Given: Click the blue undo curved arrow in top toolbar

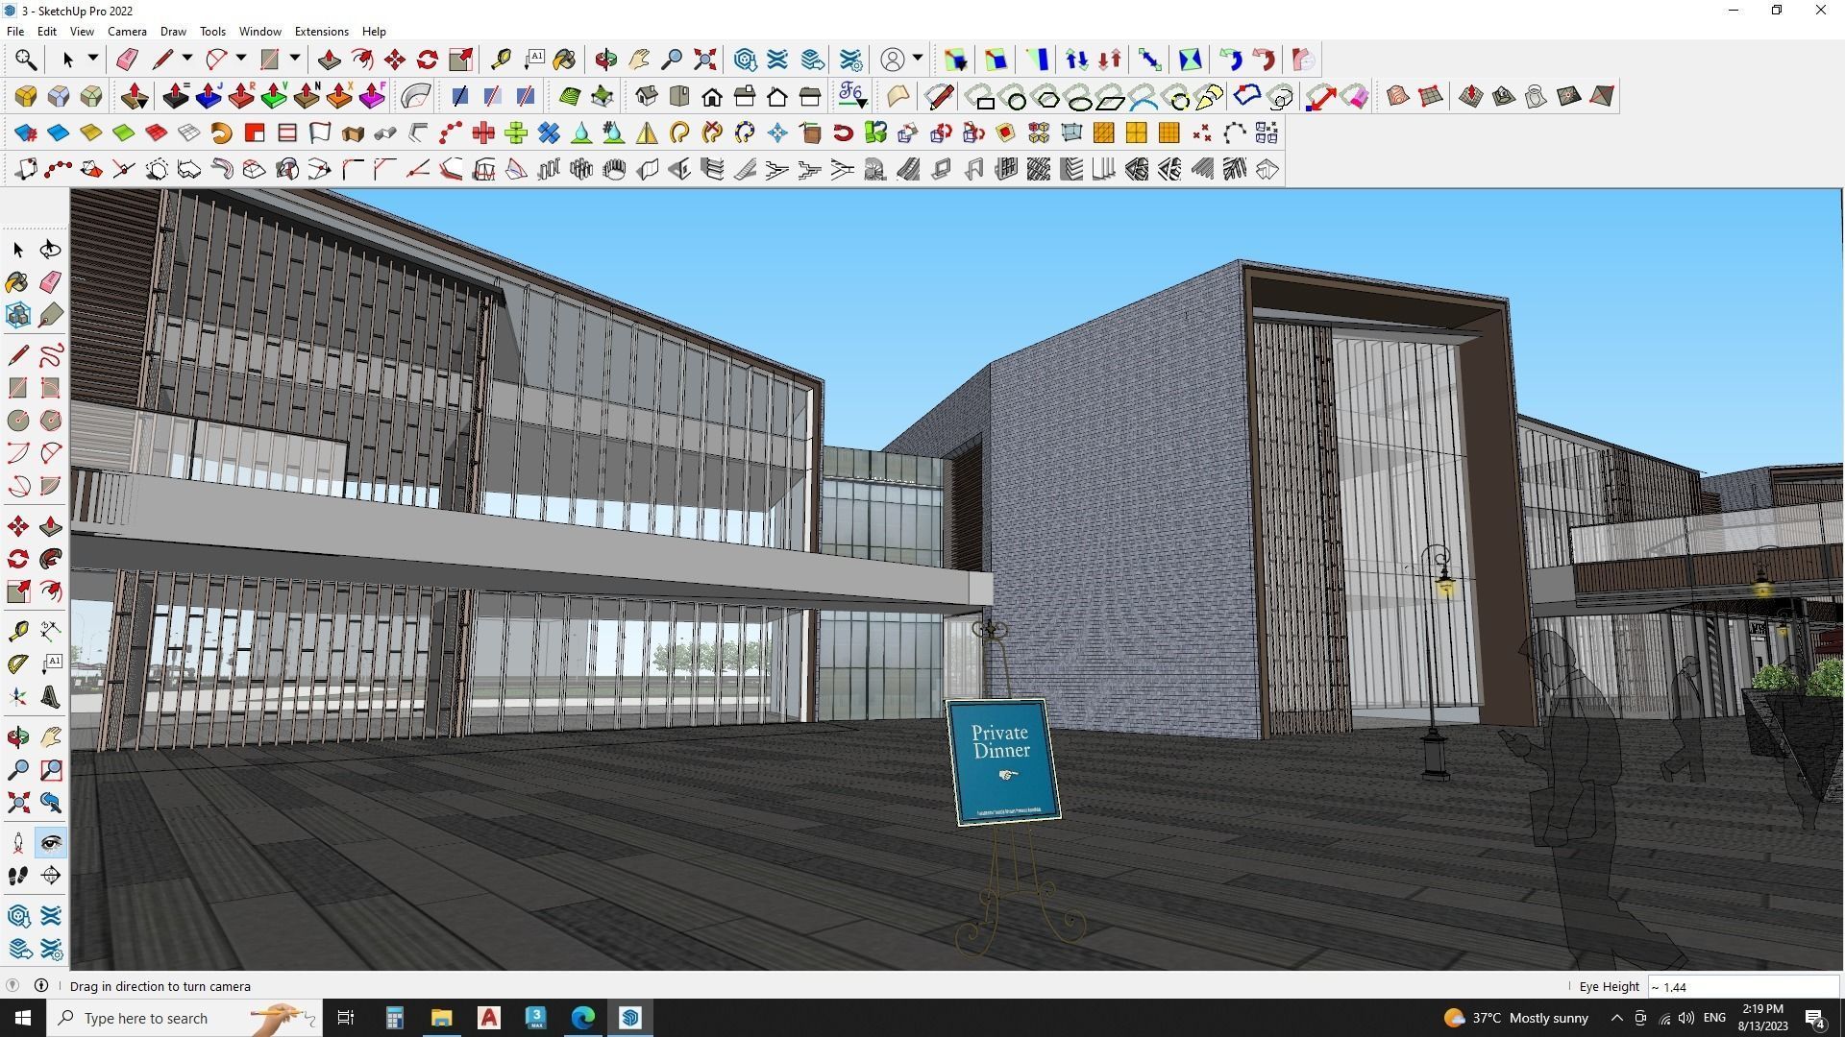Looking at the screenshot, I should coord(1231,60).
